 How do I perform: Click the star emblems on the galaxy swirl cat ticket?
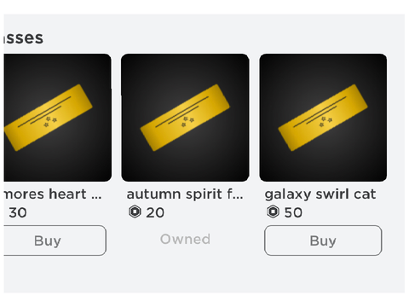(x=325, y=121)
